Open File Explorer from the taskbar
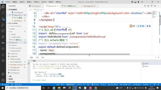 click(x=59, y=88)
